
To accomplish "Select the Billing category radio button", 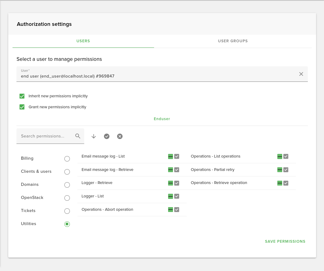I will (x=67, y=158).
